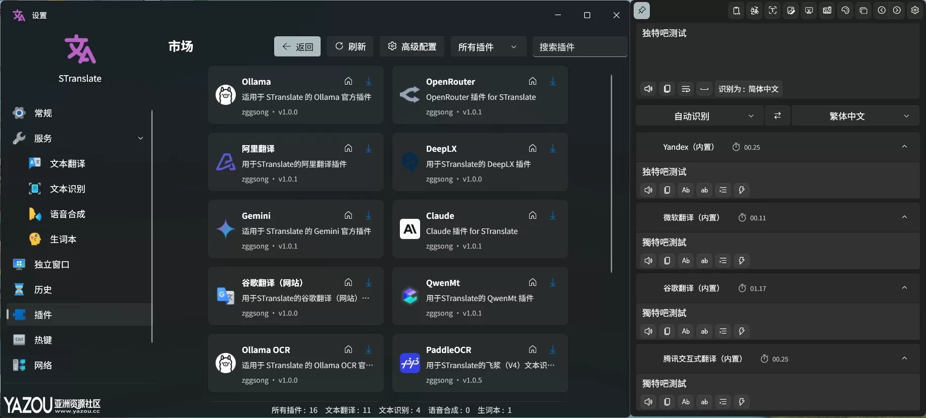Open the 热键 settings page

43,340
